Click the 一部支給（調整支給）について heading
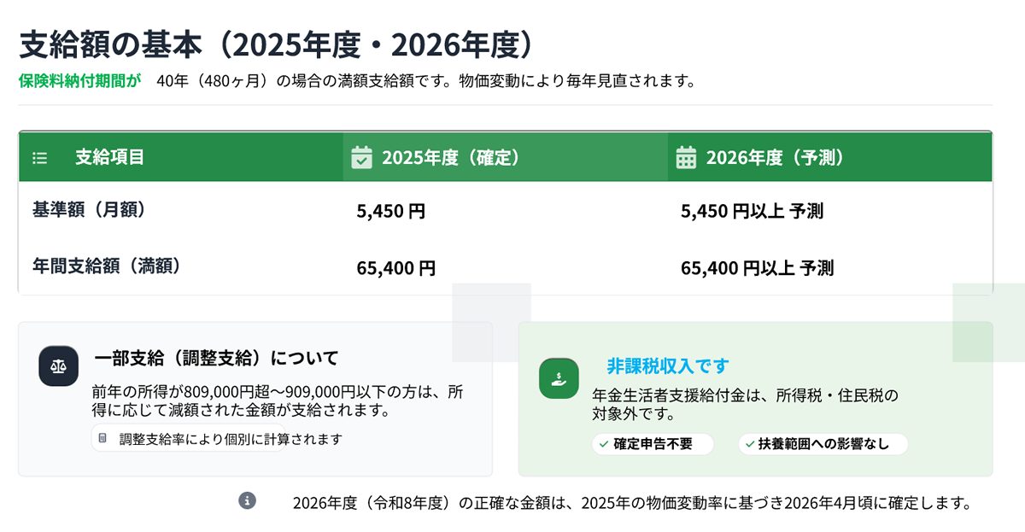This screenshot has height=532, width=1025. tap(216, 358)
